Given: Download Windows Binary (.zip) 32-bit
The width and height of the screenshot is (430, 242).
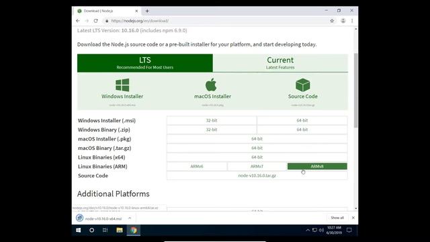Looking at the screenshot, I should pos(212,130).
